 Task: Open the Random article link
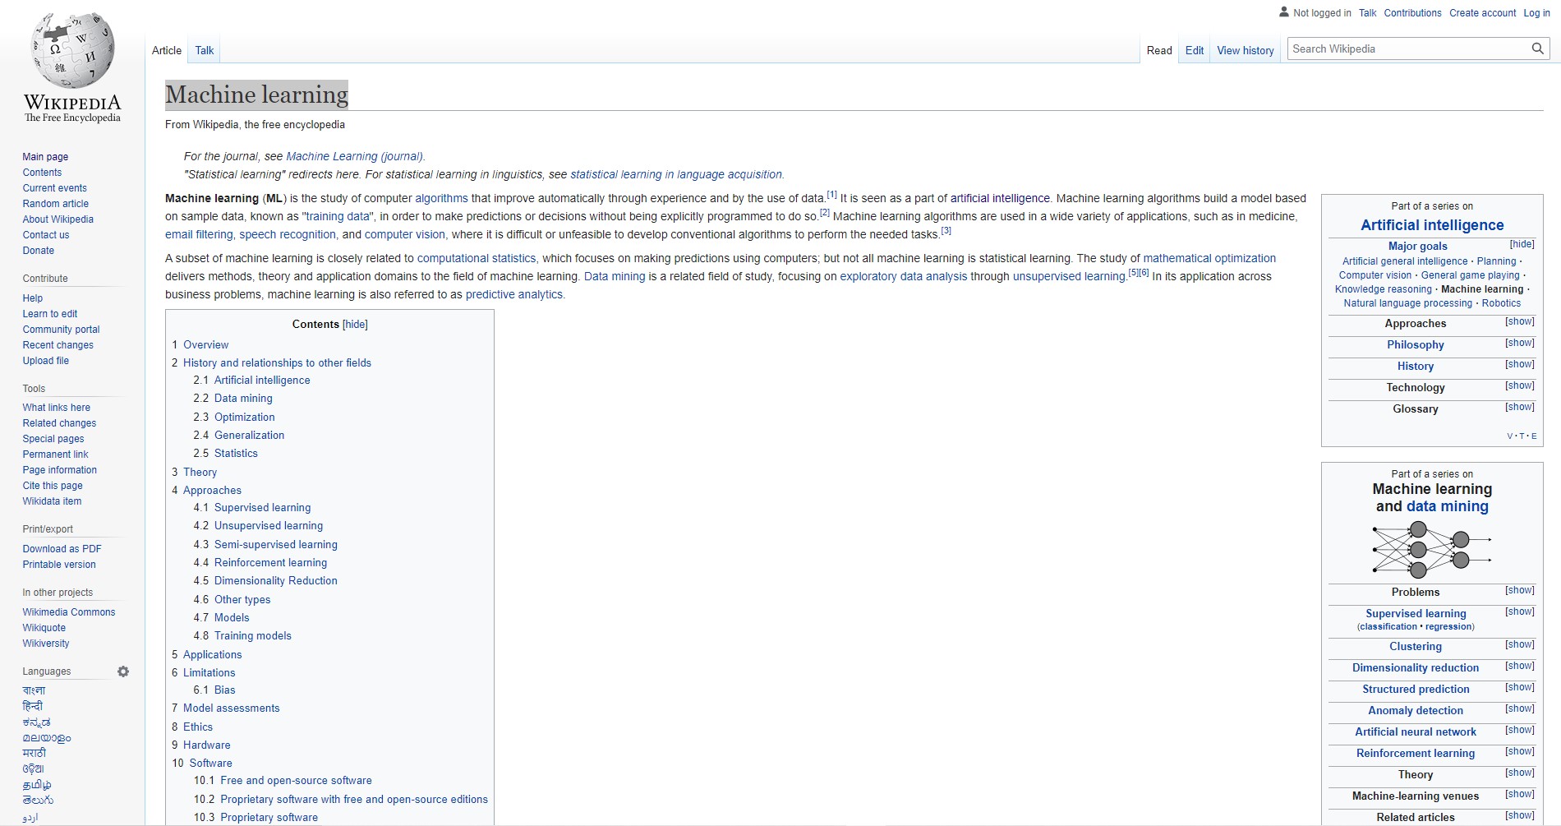point(55,203)
